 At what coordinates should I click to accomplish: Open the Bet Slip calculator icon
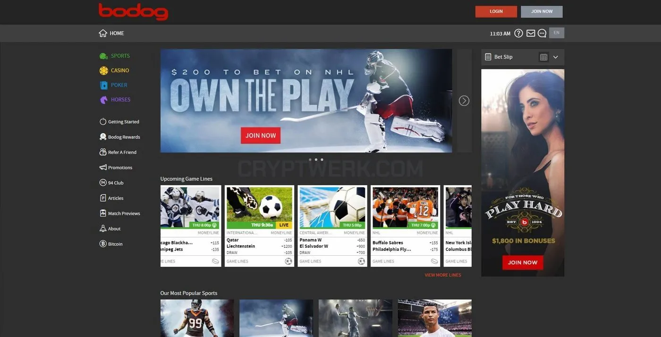pos(543,57)
